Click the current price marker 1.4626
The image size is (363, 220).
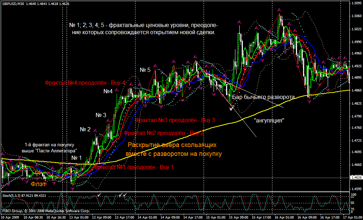[x=356, y=177]
